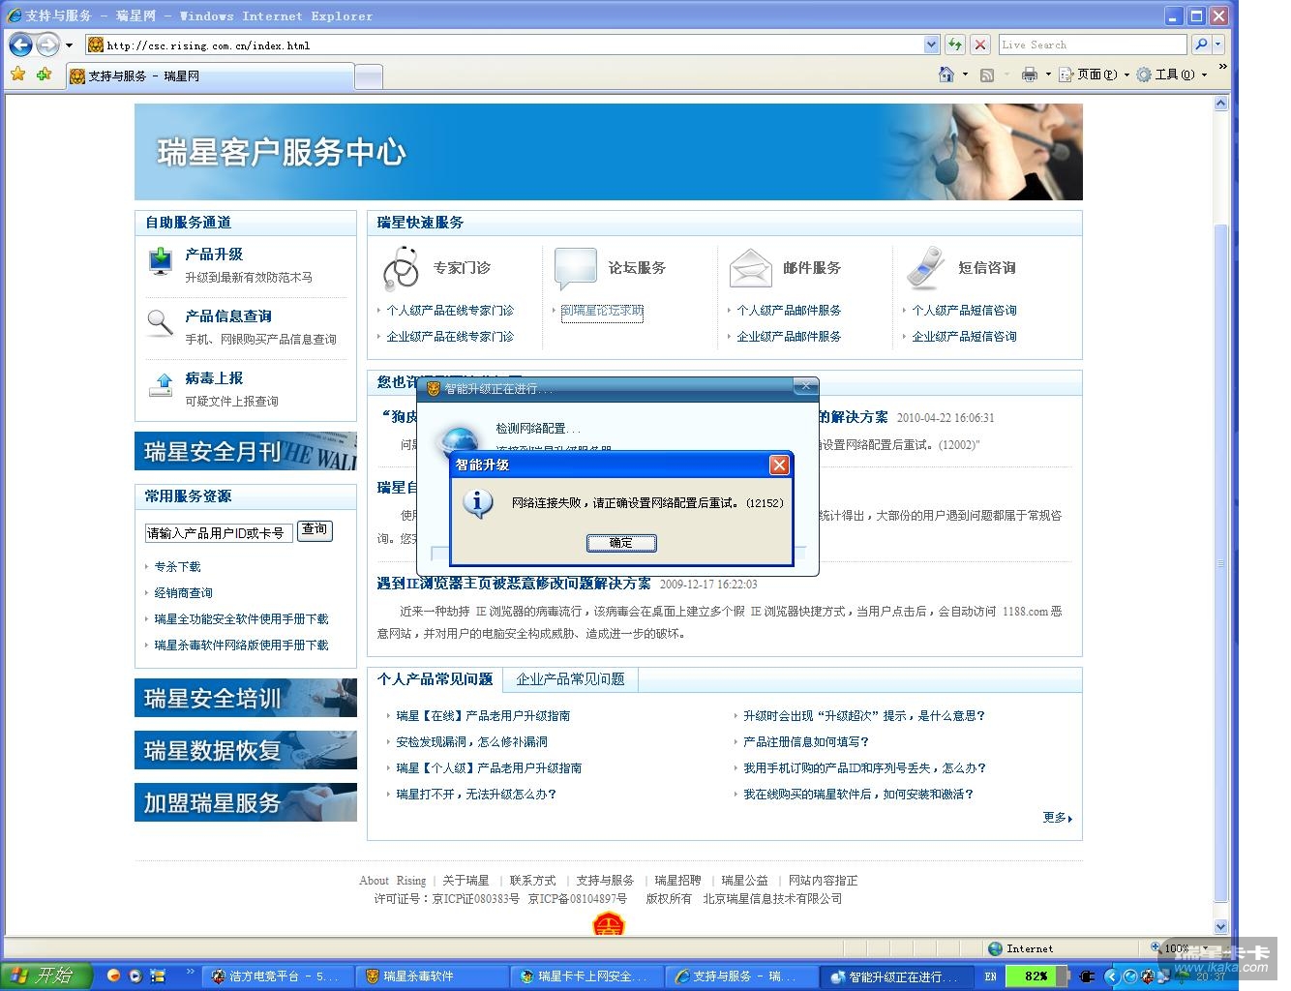Click the RSS feeds icon
Viewport: 1291px width, 991px height.
point(987,75)
